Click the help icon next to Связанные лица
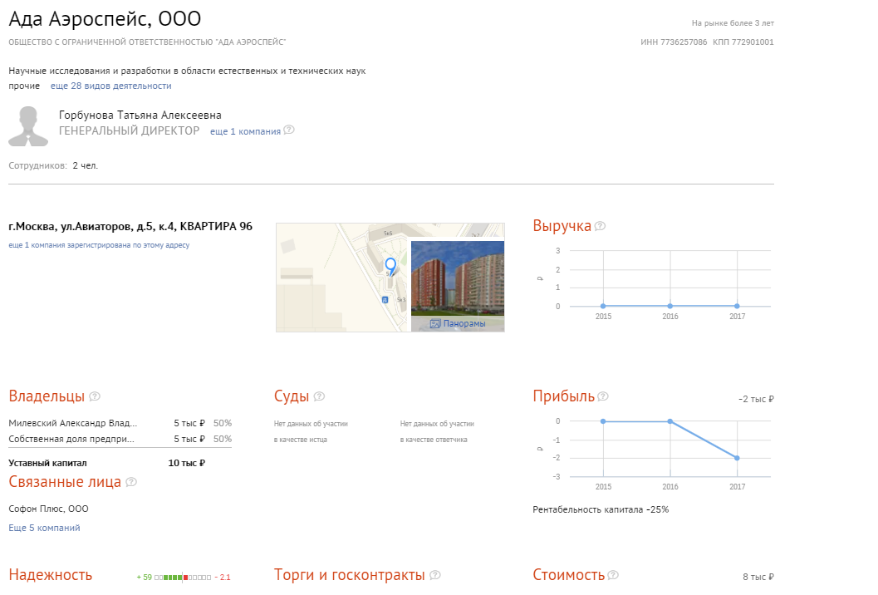Image resolution: width=878 pixels, height=595 pixels. (131, 482)
